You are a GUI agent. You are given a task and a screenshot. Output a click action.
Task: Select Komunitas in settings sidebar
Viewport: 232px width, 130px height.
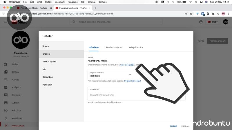[61, 77]
